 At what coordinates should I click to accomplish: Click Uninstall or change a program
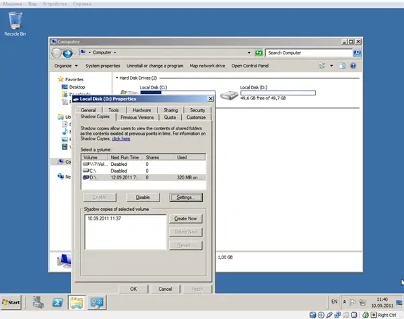155,66
